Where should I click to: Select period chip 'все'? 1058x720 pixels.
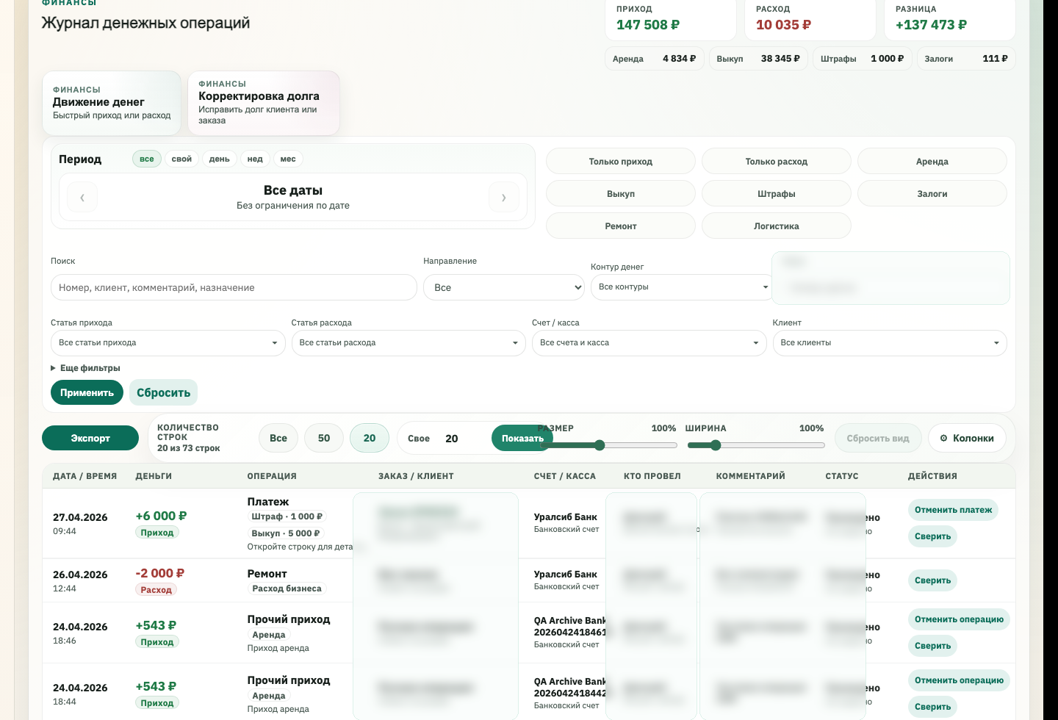tap(147, 159)
